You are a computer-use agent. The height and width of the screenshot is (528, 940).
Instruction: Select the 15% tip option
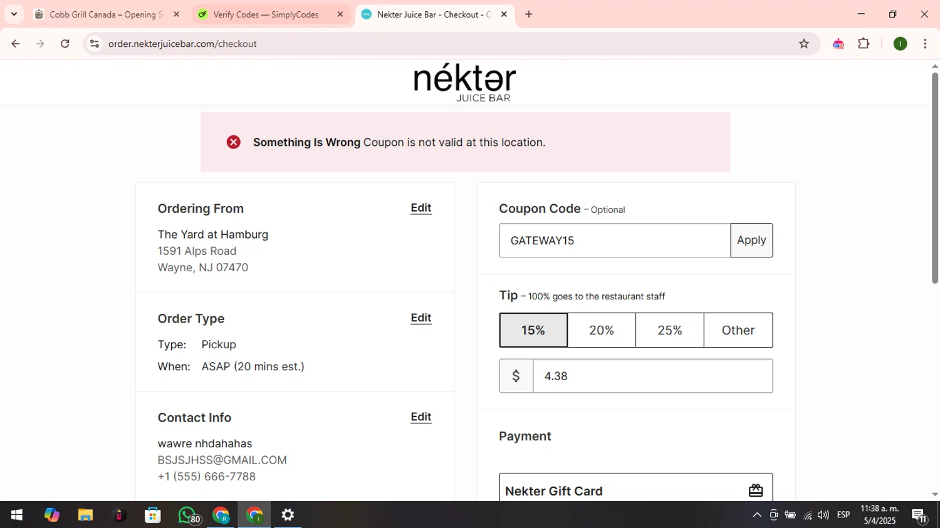coord(533,330)
